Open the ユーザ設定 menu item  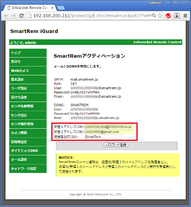28,88
